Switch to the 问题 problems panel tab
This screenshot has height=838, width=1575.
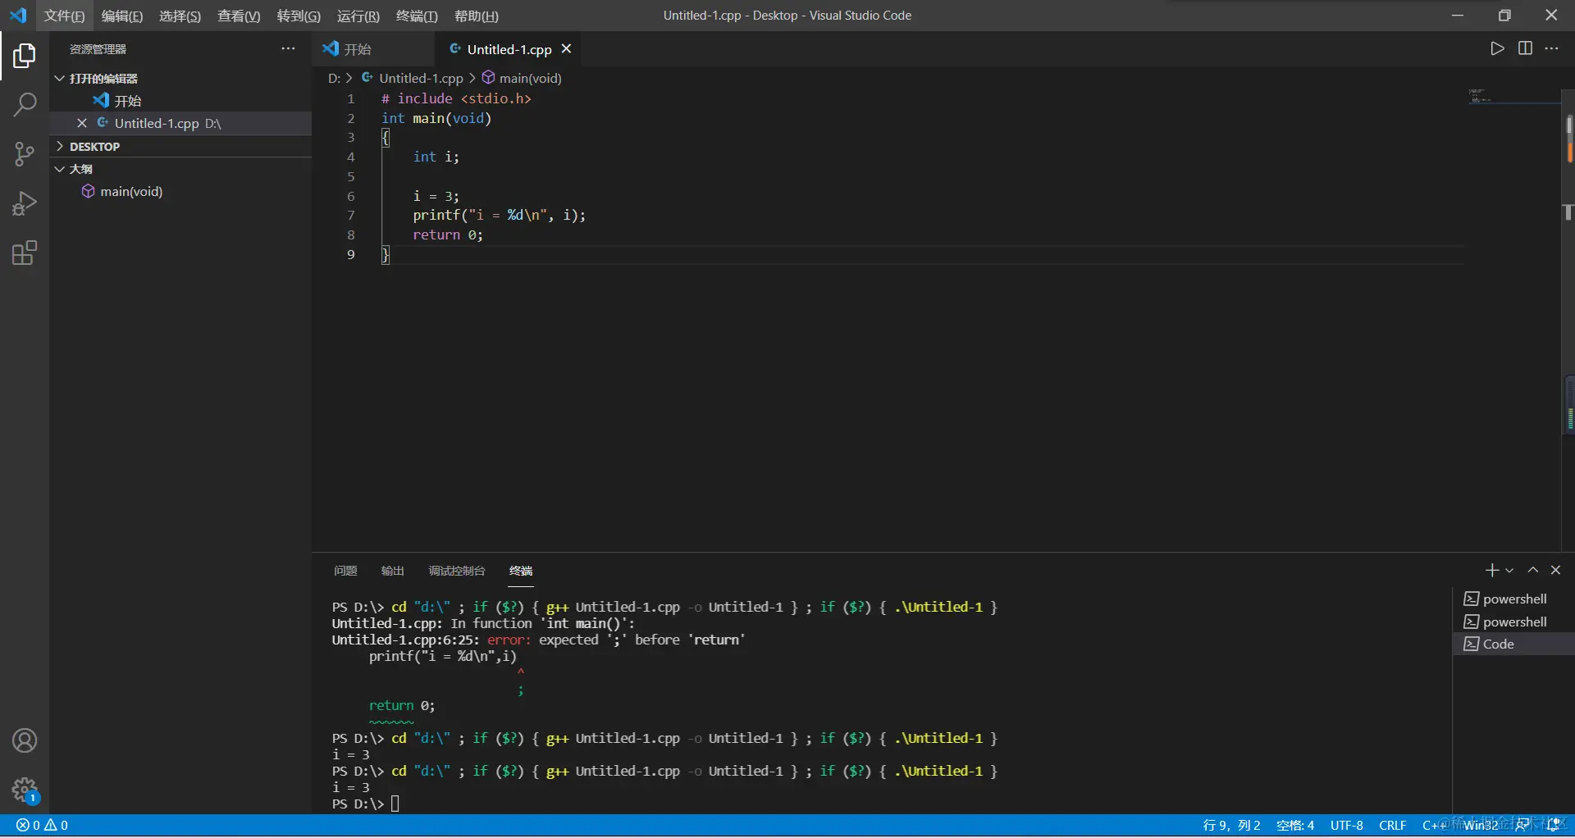(x=345, y=571)
